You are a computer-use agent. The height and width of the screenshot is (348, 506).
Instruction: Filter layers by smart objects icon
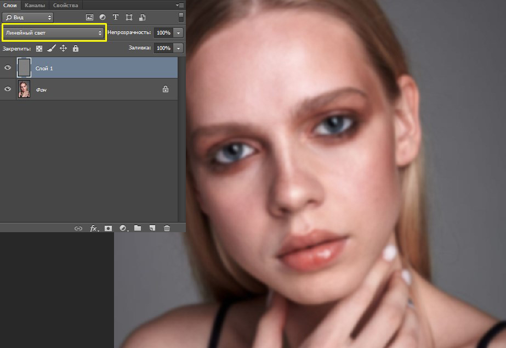coord(142,18)
